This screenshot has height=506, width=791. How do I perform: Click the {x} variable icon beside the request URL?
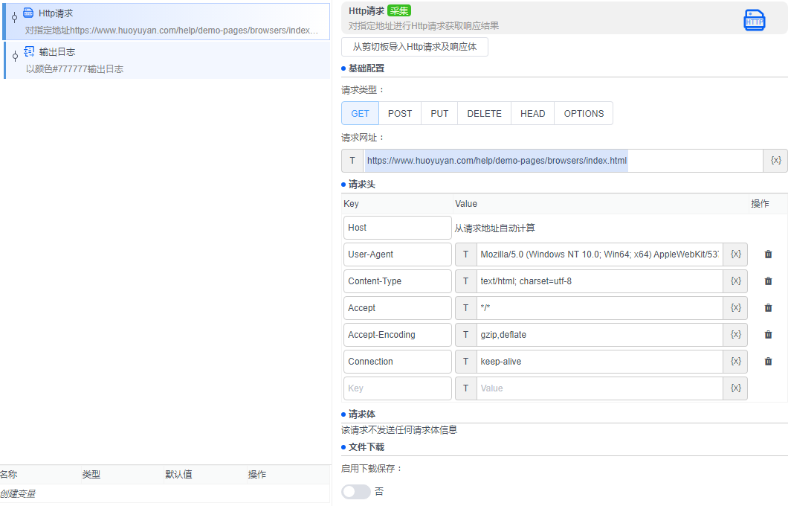(x=775, y=160)
